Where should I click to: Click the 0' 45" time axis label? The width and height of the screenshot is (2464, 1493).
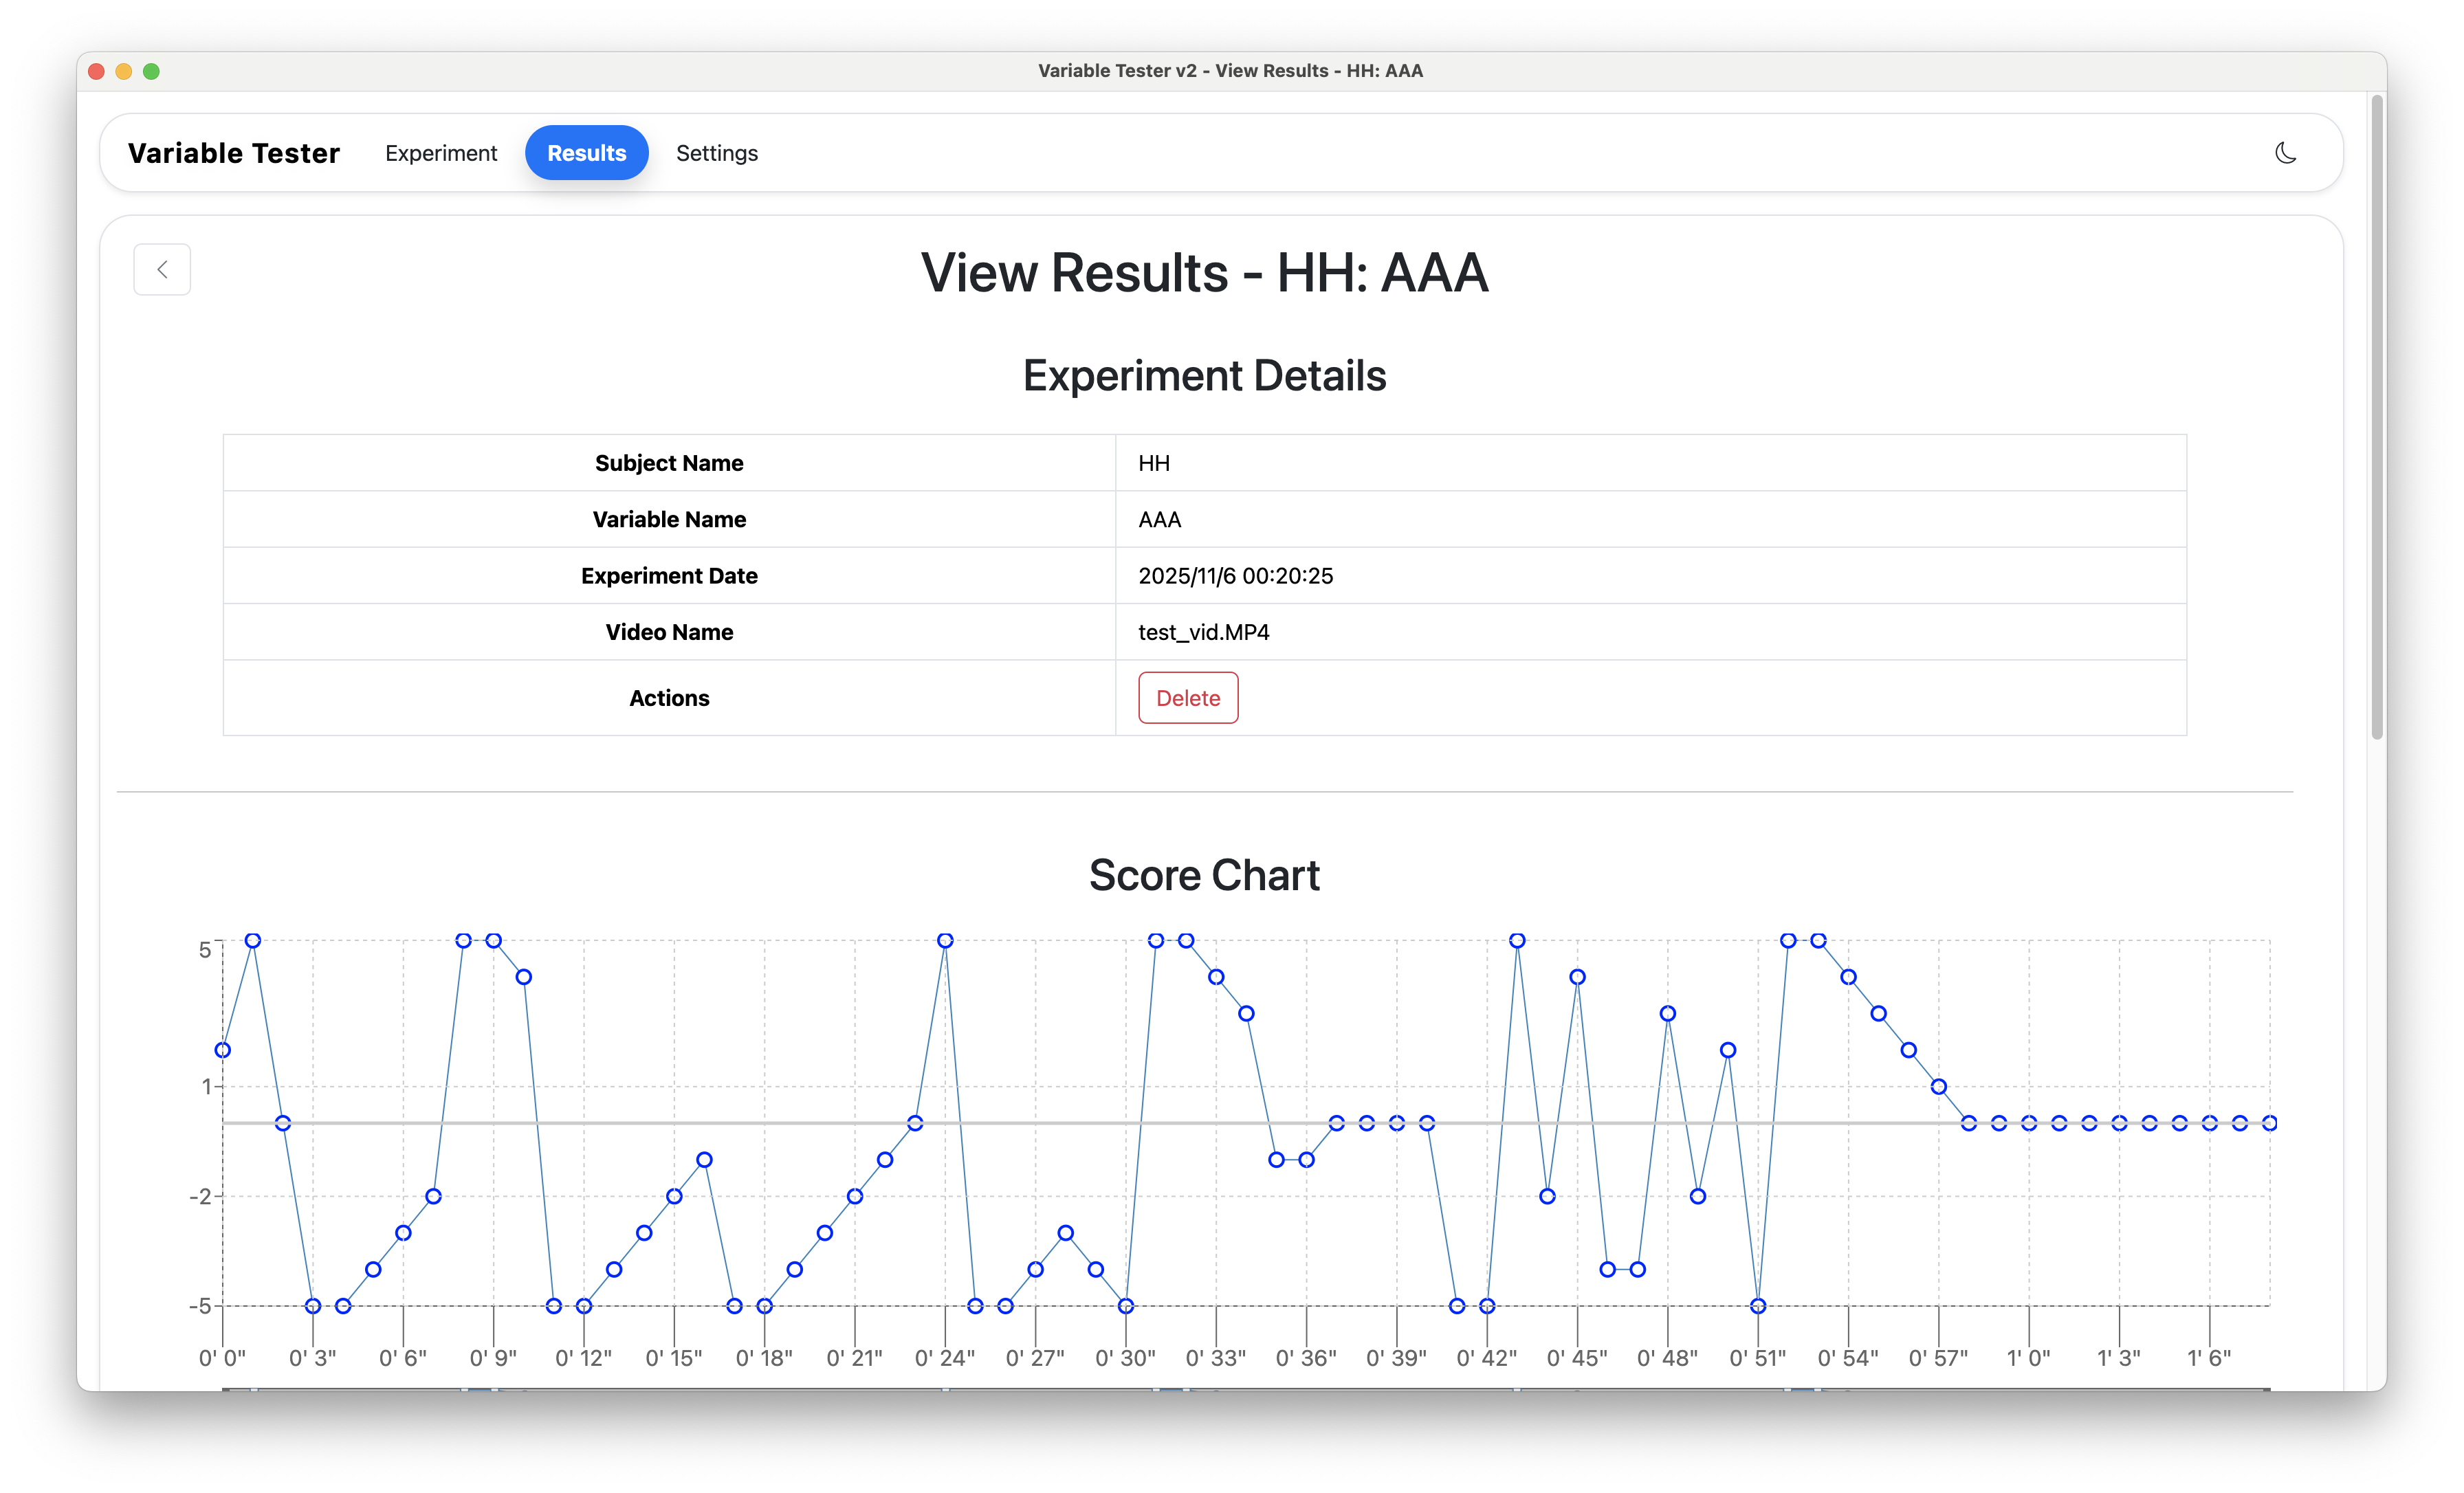tap(1577, 1358)
